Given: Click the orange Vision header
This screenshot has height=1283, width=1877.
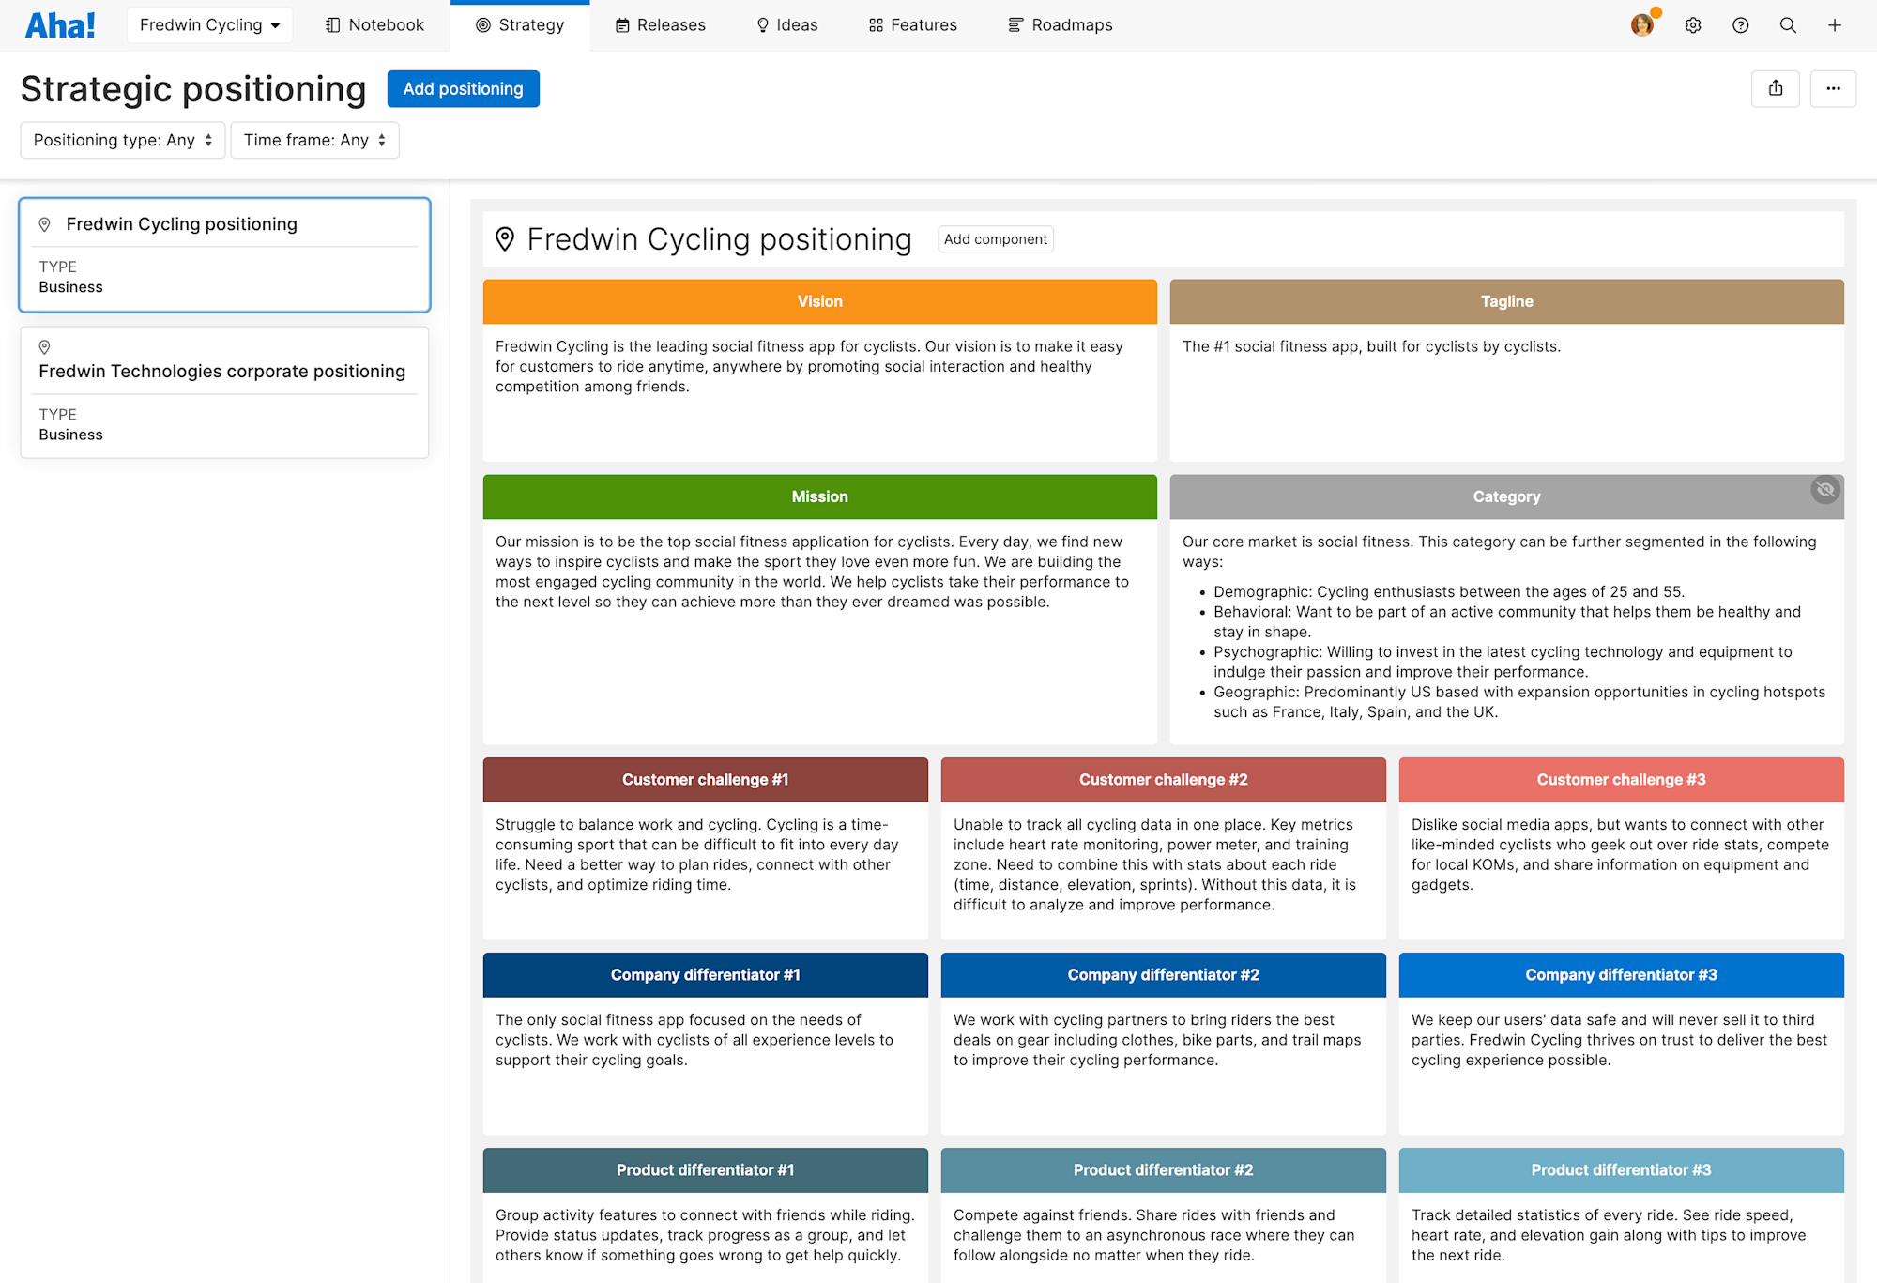Looking at the screenshot, I should pyautogui.click(x=819, y=301).
